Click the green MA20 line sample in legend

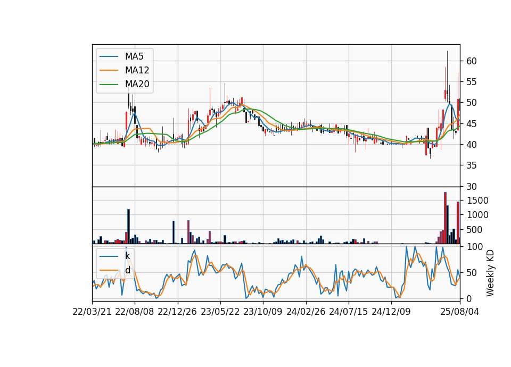point(109,85)
